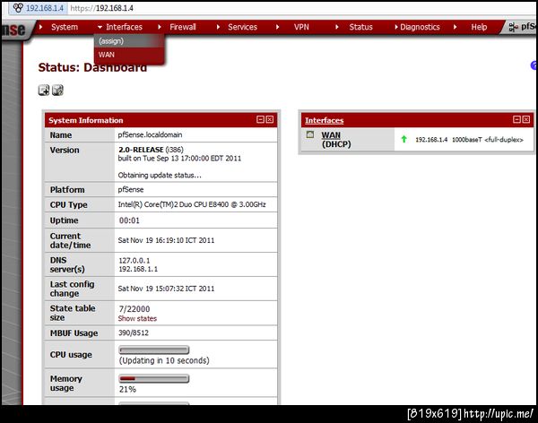Screen dimensions: 538x423
Task: Click the green WAN up arrow icon
Action: pos(403,139)
